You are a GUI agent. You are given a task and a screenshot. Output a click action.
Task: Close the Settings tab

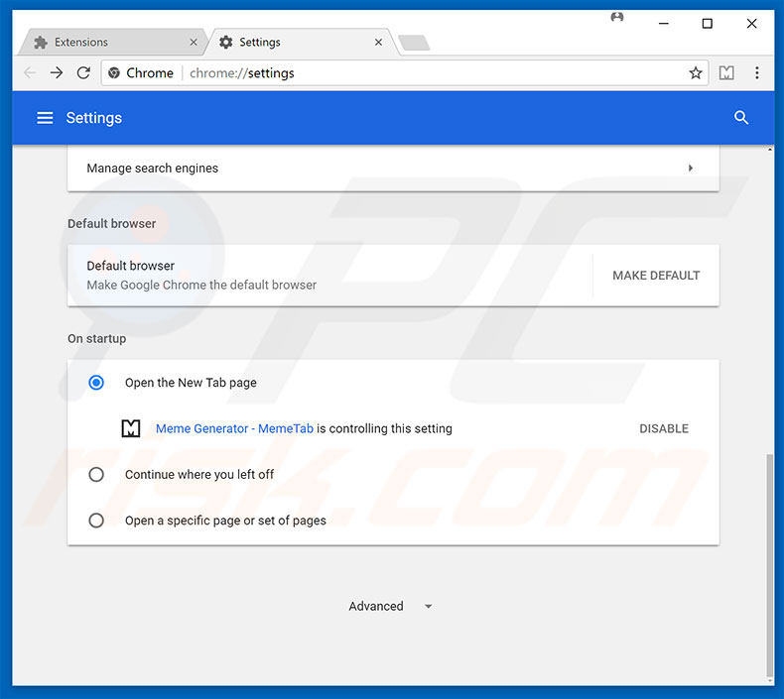point(378,43)
